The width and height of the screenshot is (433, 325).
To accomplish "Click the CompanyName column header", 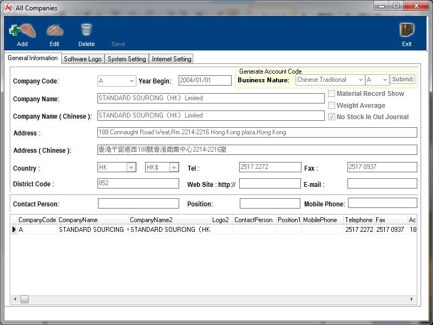I will [93, 220].
